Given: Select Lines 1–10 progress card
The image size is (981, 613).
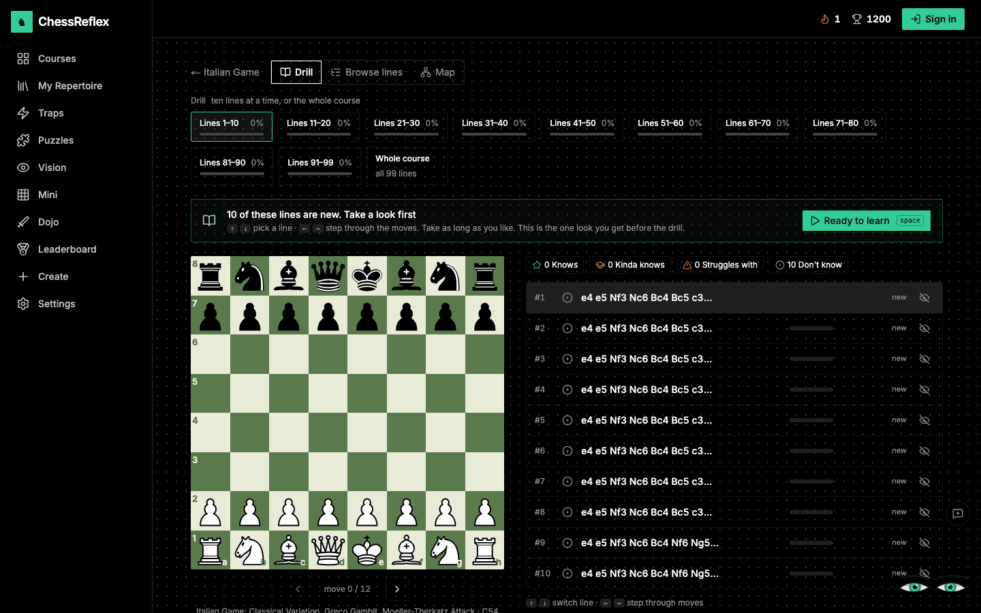Looking at the screenshot, I should point(232,127).
